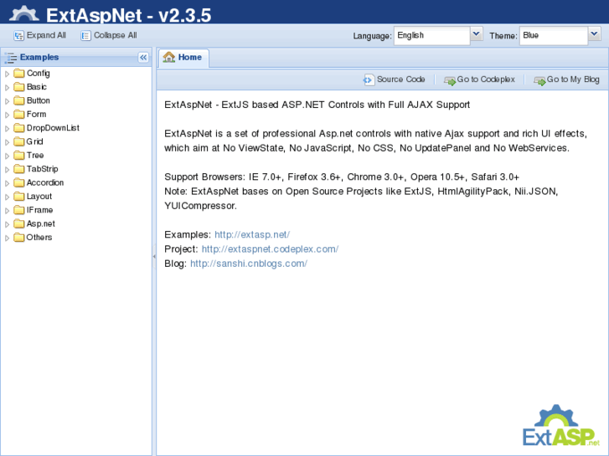Expand the Layout node triangle

coord(7,197)
